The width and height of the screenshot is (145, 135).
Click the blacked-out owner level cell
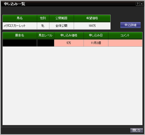pos(45,43)
